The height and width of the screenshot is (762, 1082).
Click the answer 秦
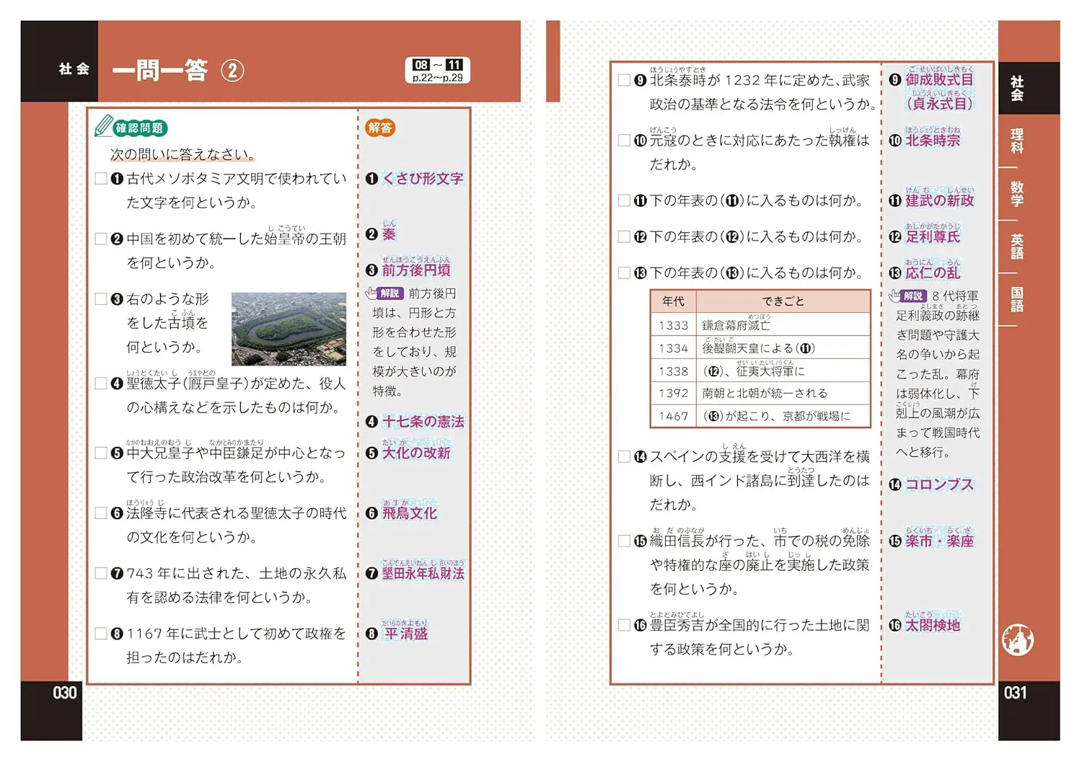click(389, 234)
